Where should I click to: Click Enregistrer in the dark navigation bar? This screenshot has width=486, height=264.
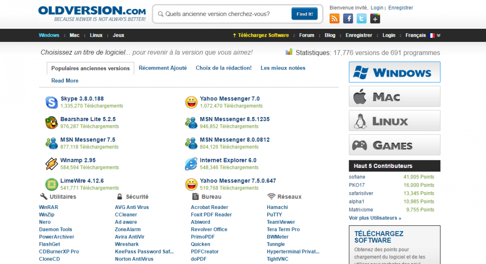click(359, 36)
